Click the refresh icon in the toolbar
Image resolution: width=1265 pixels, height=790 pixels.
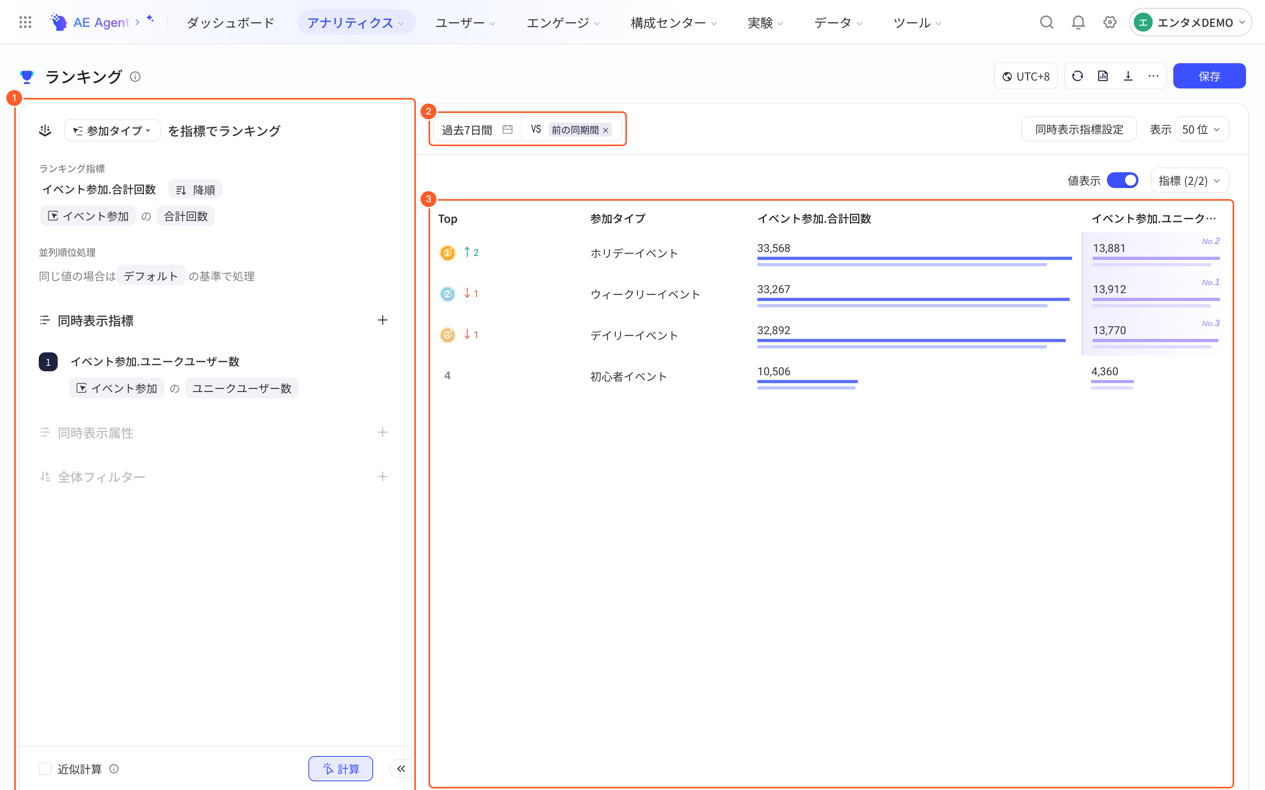click(x=1077, y=76)
